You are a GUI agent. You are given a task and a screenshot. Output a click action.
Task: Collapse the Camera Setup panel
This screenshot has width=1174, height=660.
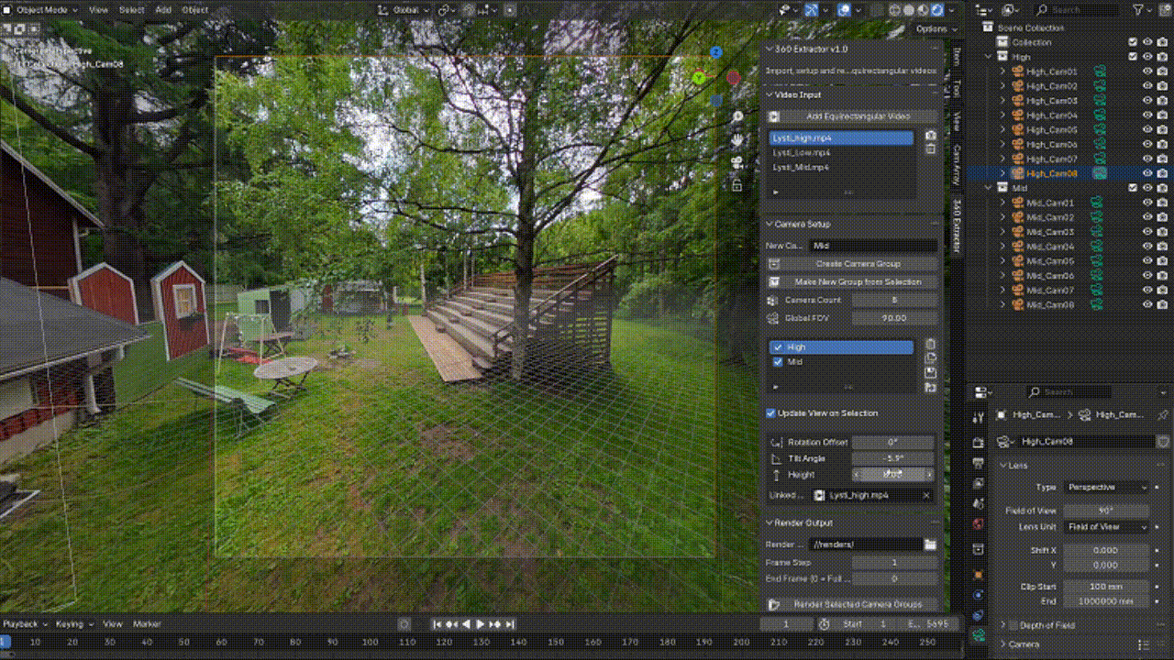770,224
